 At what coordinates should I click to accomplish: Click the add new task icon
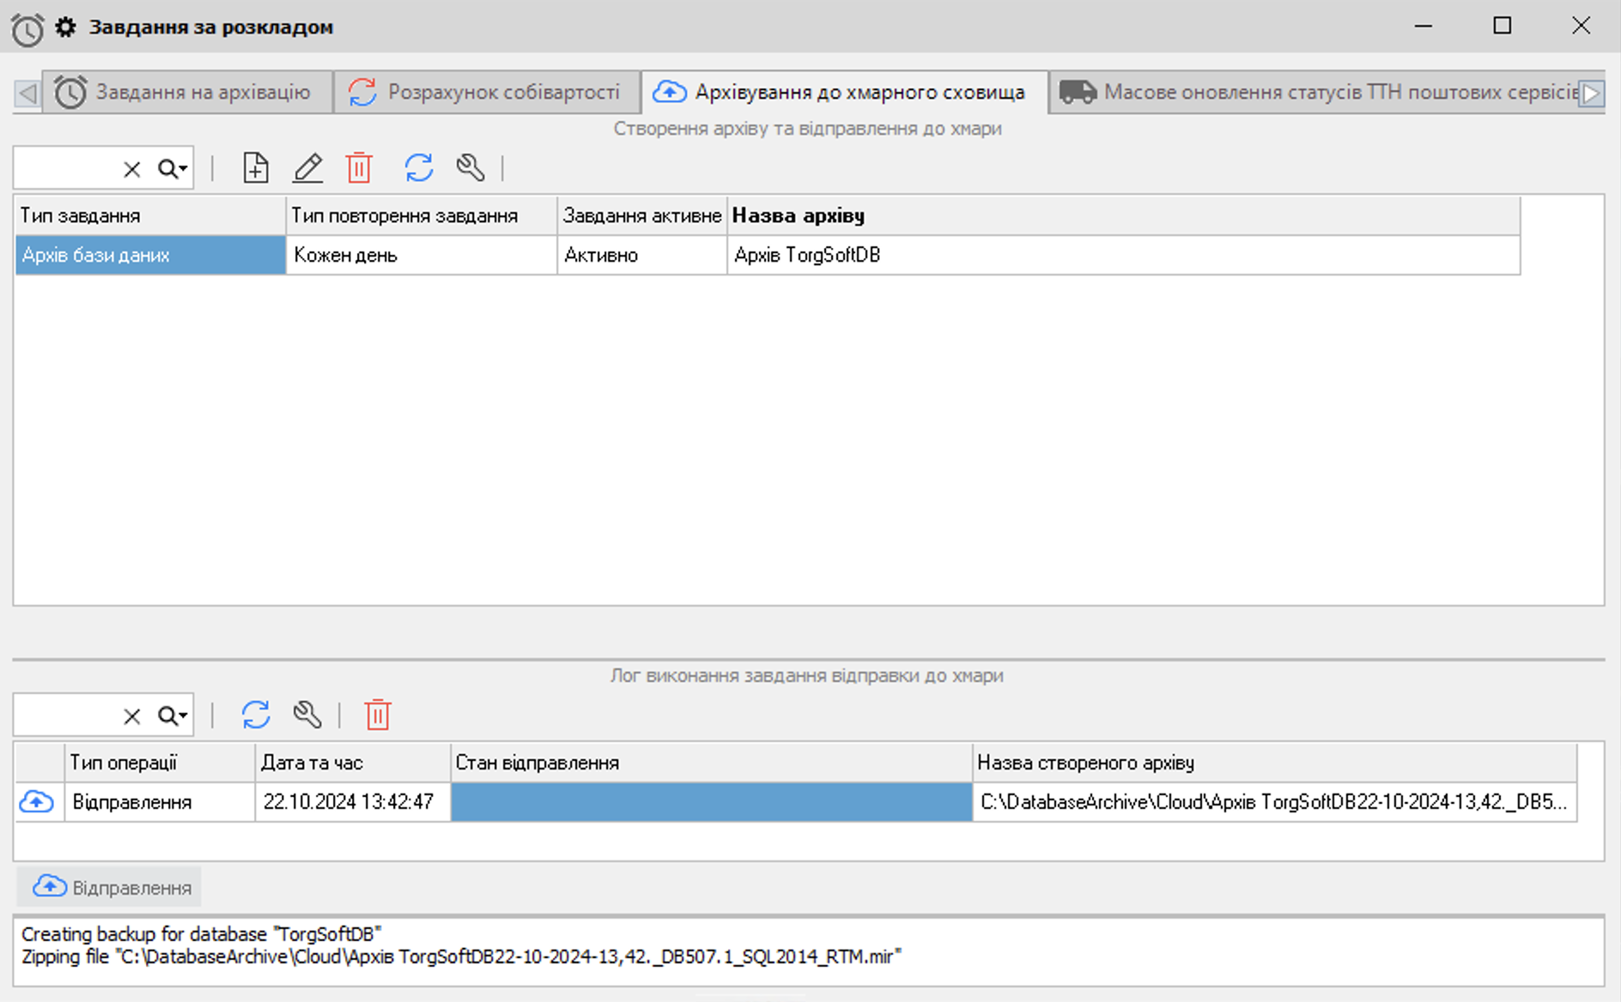tap(255, 168)
